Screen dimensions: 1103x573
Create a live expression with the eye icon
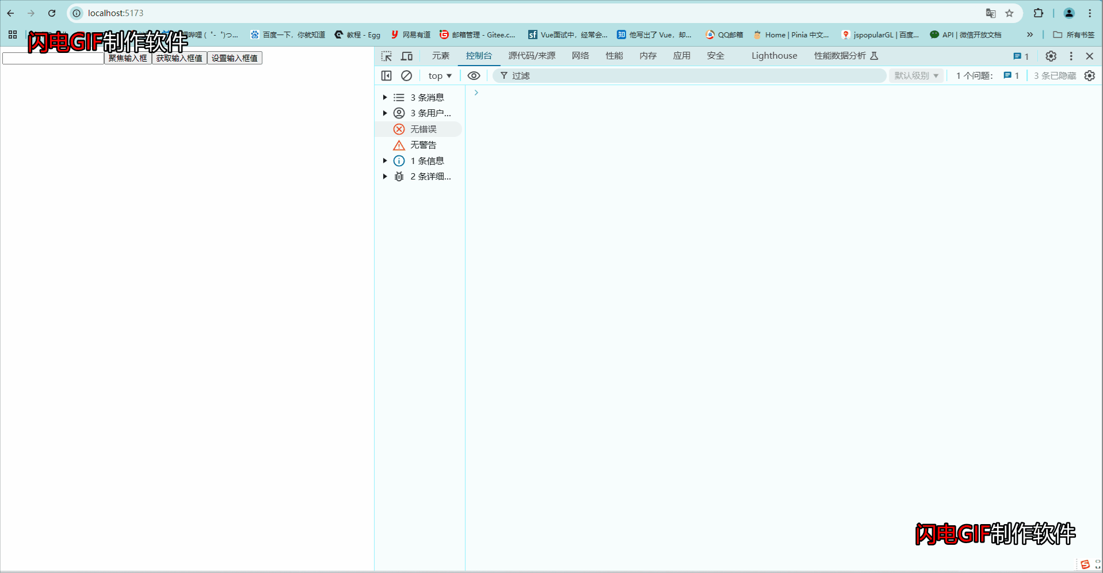[473, 75]
